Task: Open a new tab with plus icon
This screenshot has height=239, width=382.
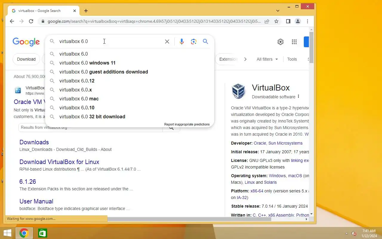Action: 86,11
